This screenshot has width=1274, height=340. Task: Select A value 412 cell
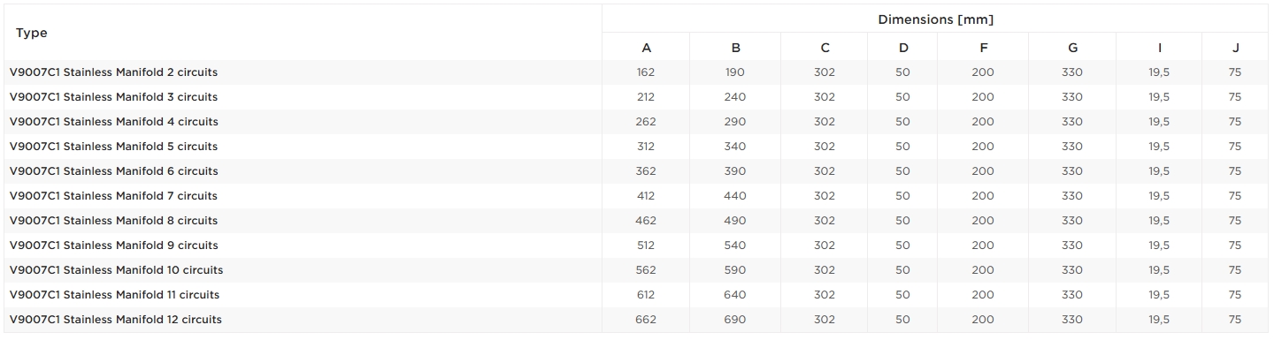point(646,196)
